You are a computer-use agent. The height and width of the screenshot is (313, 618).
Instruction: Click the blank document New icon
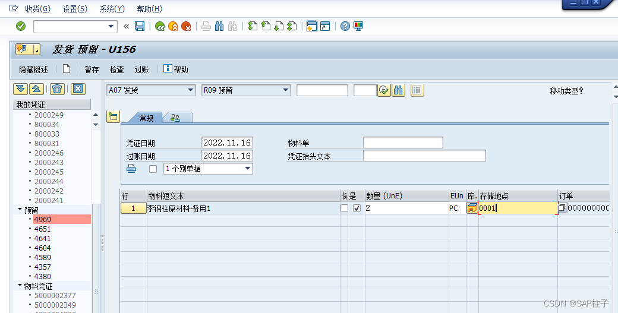pos(67,69)
